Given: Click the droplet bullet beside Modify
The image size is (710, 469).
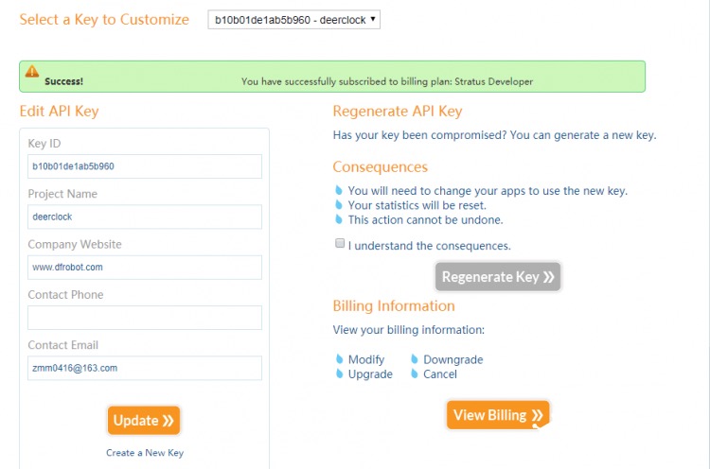Looking at the screenshot, I should coord(339,359).
